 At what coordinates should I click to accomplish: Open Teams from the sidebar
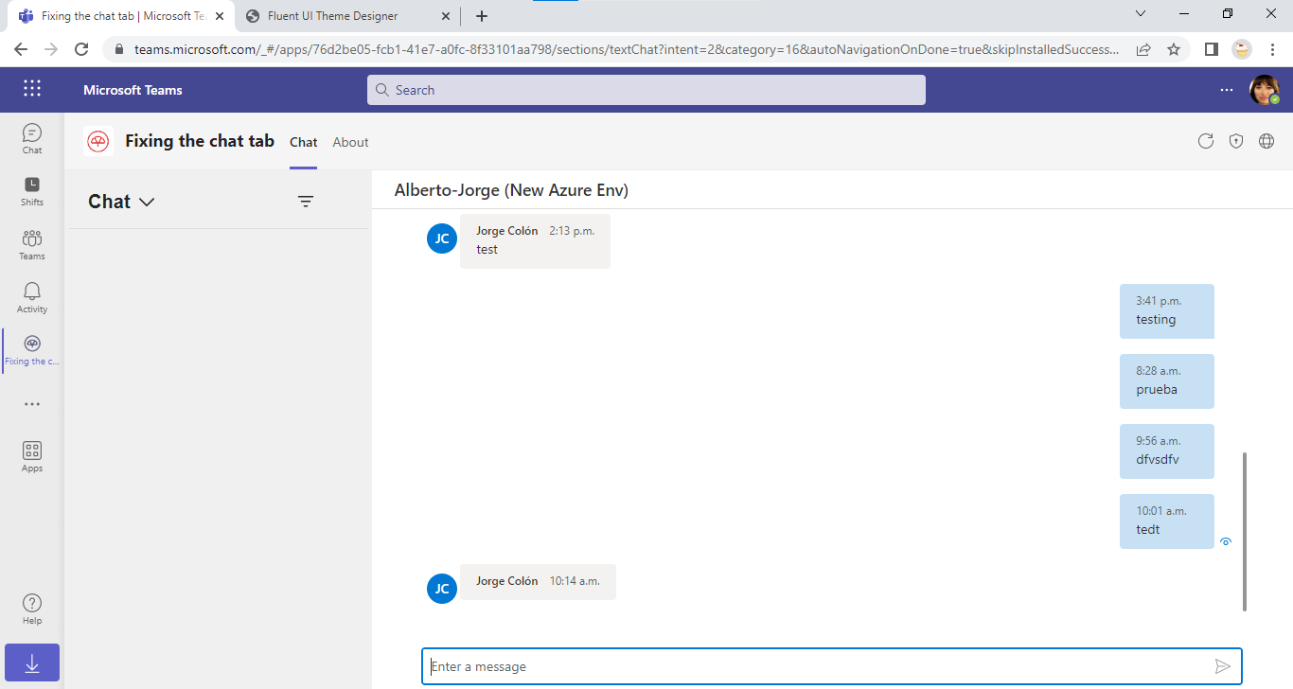[31, 243]
